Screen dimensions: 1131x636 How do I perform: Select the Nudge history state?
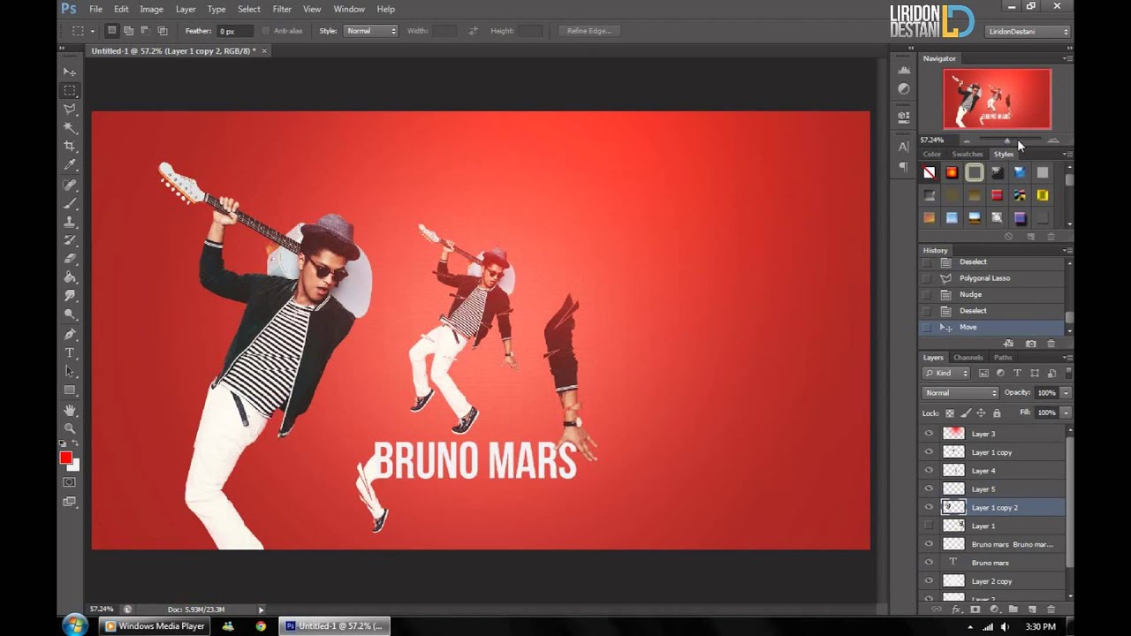[992, 294]
